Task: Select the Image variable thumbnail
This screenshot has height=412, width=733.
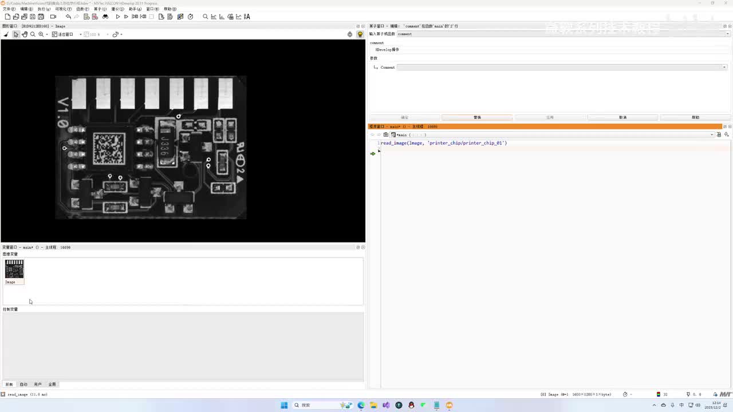Action: 14,272
